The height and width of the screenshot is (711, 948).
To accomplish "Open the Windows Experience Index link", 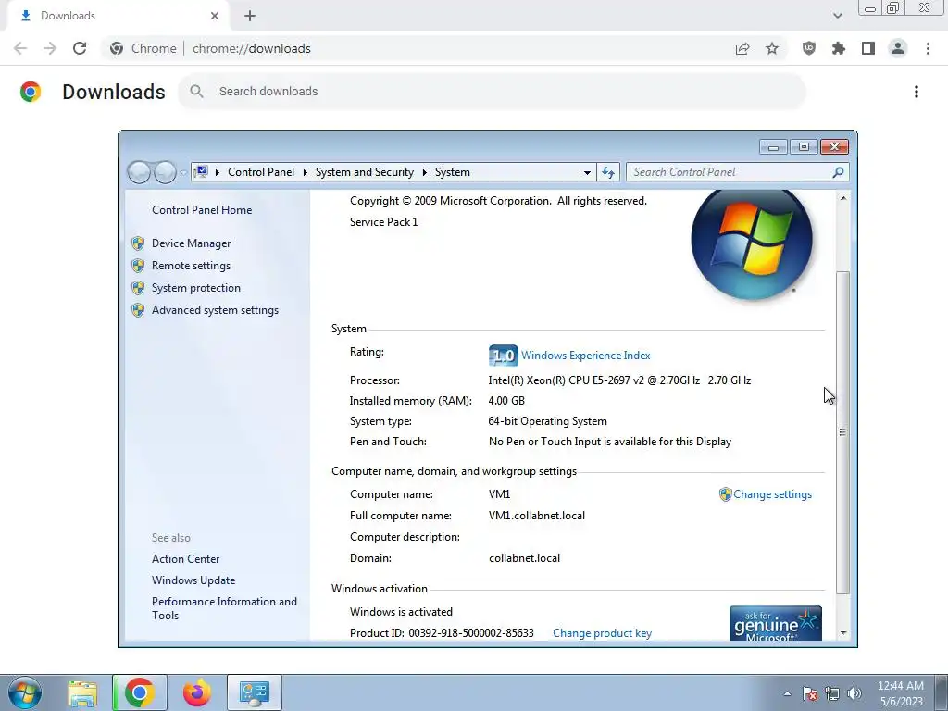I will point(586,355).
